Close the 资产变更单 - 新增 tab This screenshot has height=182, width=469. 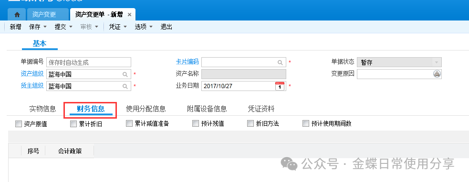129,15
